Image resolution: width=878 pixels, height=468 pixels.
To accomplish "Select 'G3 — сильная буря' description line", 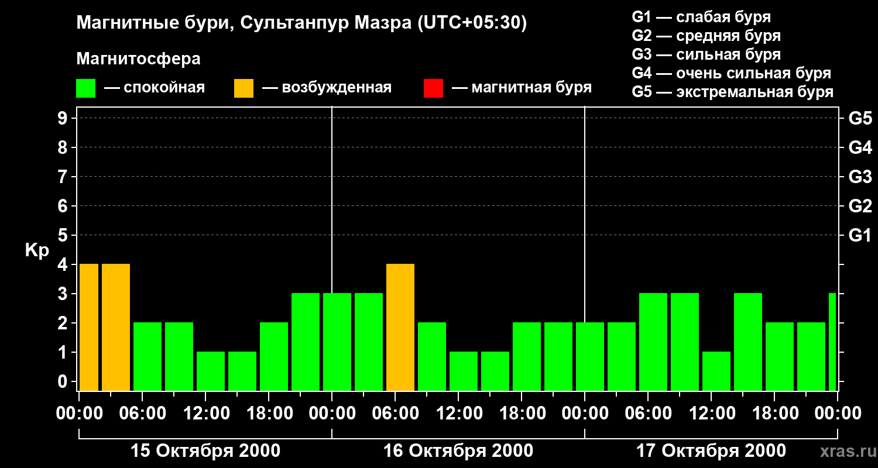I will coord(706,54).
